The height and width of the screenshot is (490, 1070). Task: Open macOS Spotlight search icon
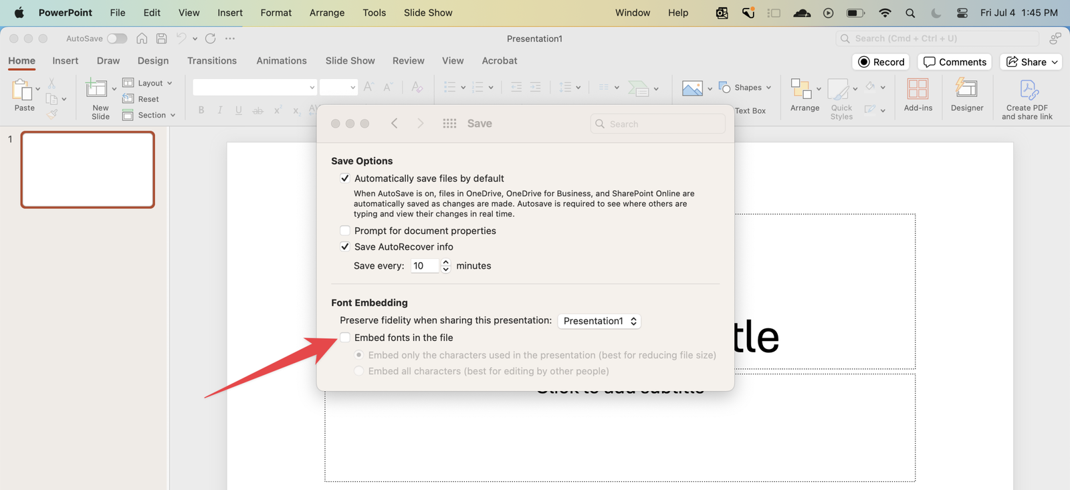coord(910,13)
